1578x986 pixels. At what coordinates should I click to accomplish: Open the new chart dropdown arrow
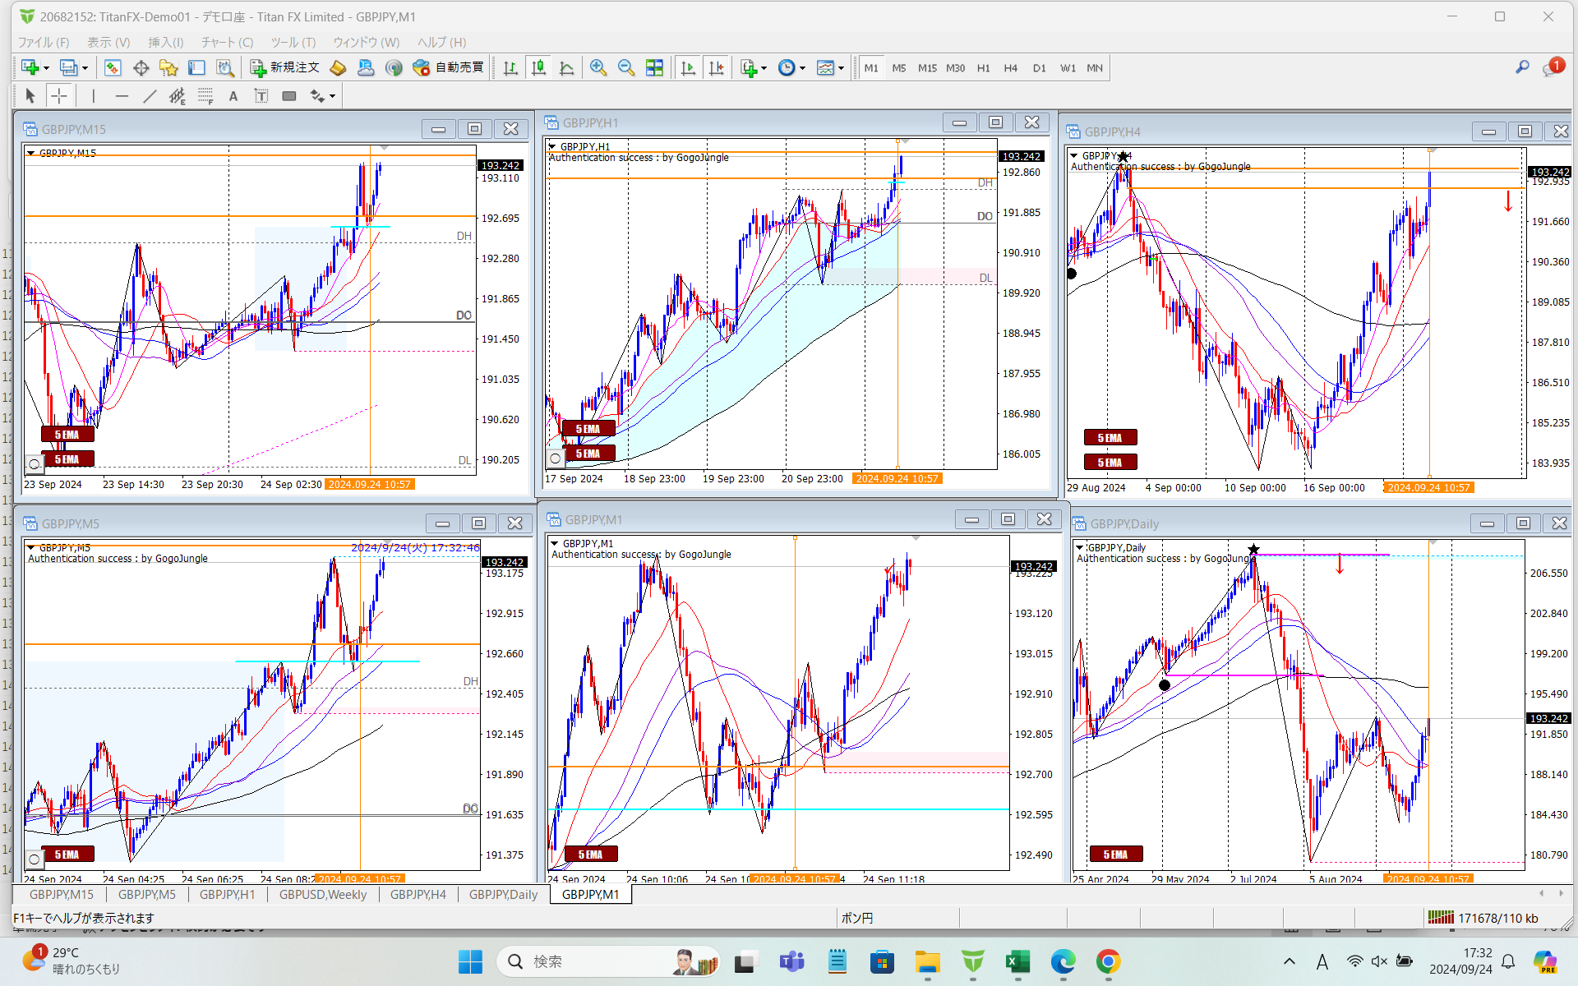click(46, 68)
